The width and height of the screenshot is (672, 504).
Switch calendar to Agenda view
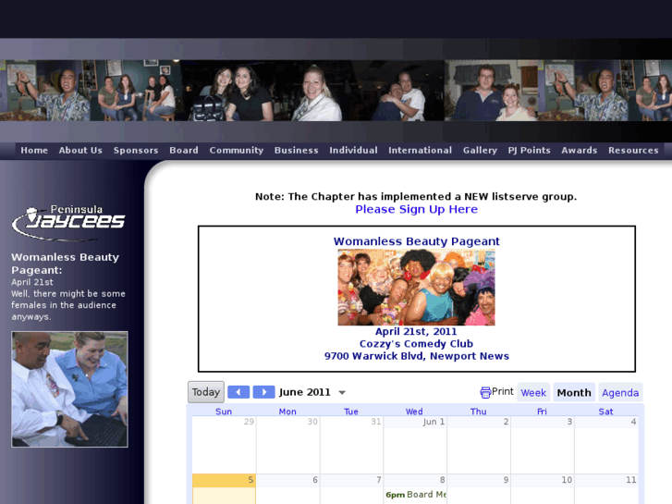coord(620,392)
